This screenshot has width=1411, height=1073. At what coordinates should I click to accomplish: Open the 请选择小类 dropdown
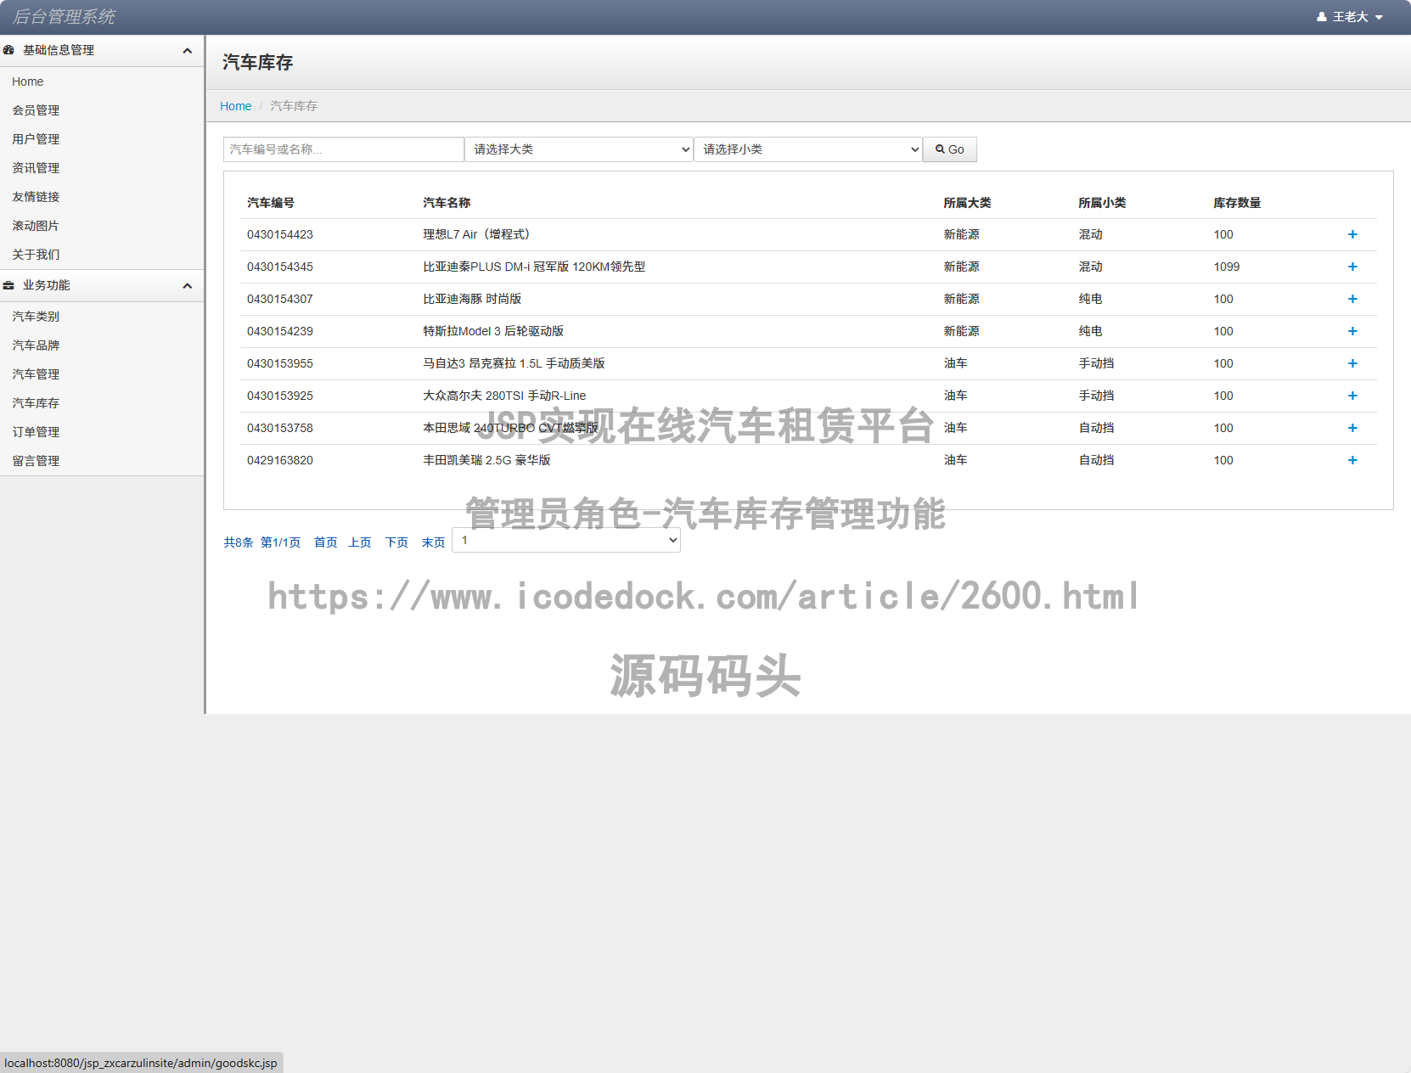click(807, 149)
